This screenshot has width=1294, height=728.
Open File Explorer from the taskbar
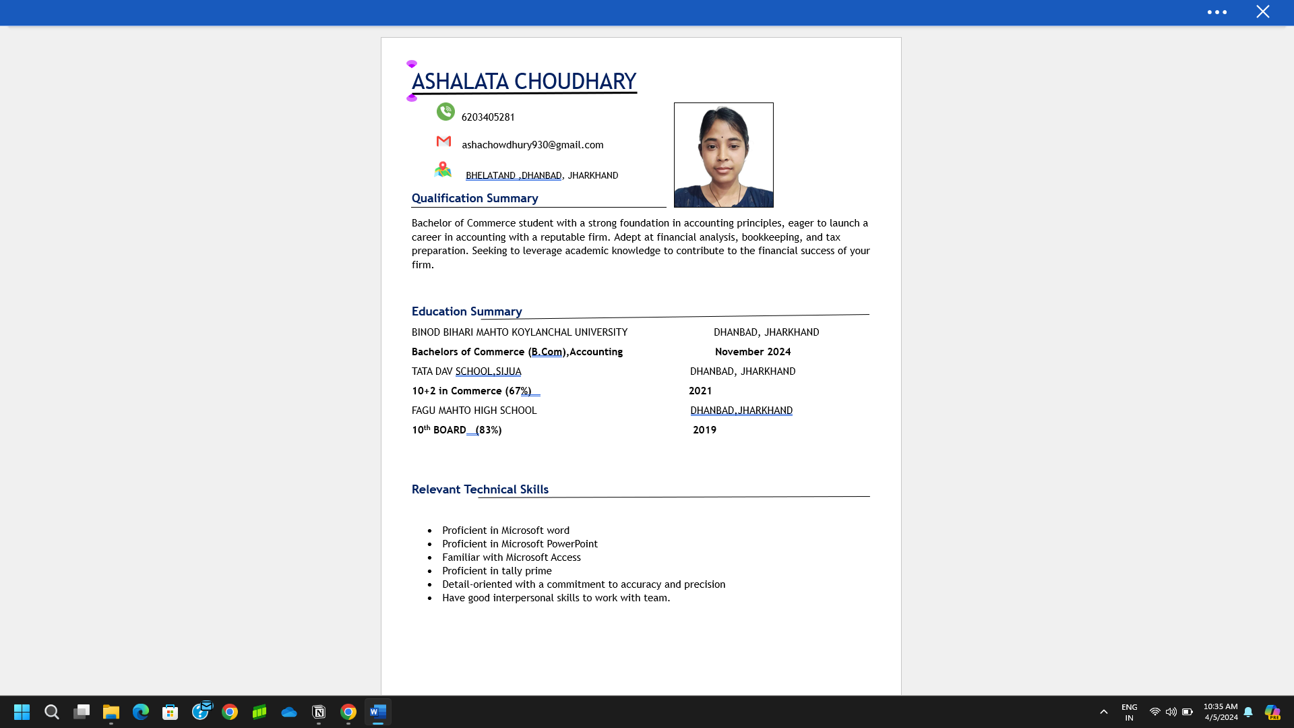pos(111,712)
